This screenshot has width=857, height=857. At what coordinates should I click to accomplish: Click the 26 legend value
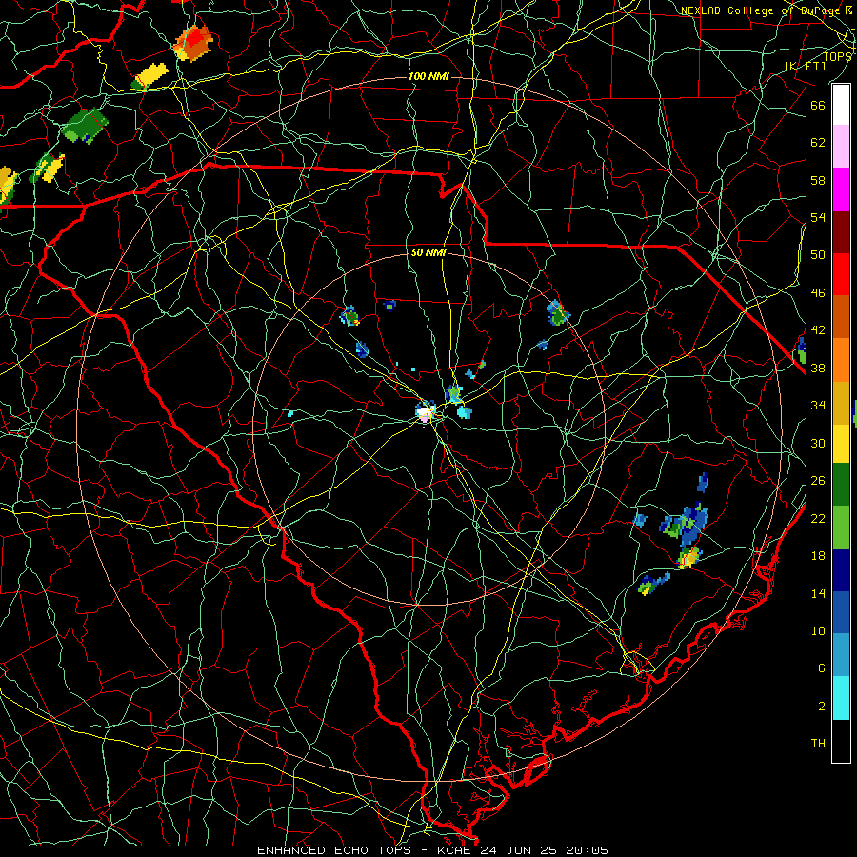pos(818,481)
